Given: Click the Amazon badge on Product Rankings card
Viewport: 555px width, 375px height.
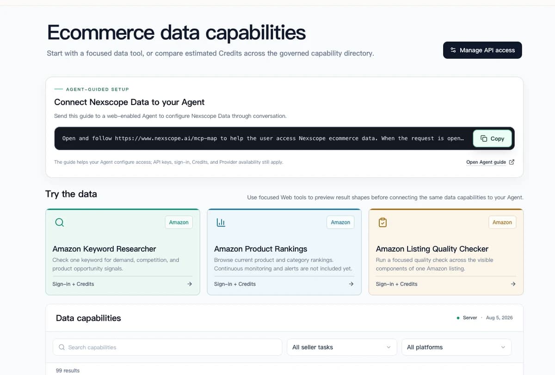Looking at the screenshot, I should tap(340, 222).
